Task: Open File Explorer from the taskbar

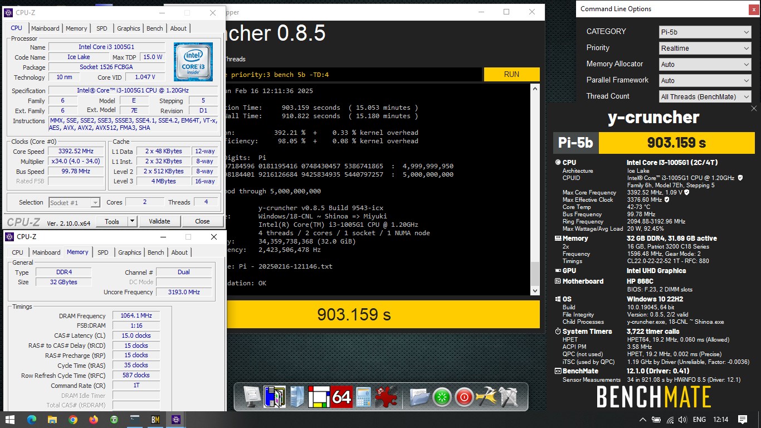Action: [x=52, y=419]
